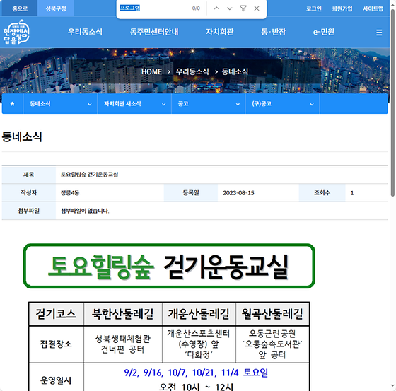The height and width of the screenshot is (391, 396).
Task: Click the author value 정릉4동
Action: [x=70, y=193]
